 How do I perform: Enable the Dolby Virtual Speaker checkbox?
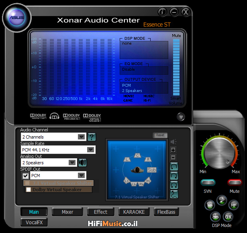[29, 190]
